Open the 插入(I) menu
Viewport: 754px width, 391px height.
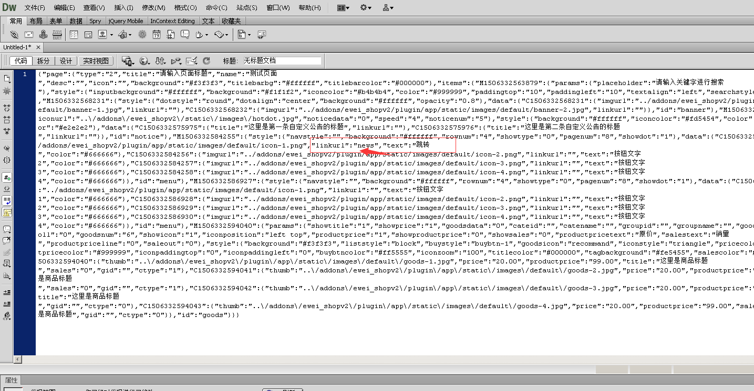pos(124,8)
